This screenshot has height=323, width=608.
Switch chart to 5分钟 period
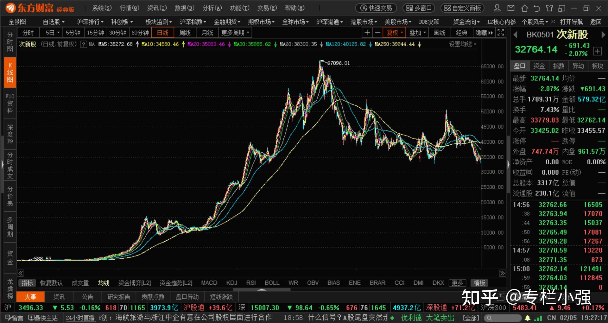point(73,33)
